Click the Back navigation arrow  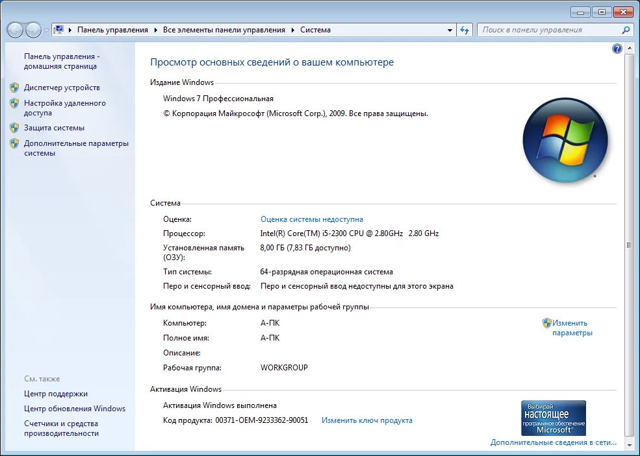[15, 30]
